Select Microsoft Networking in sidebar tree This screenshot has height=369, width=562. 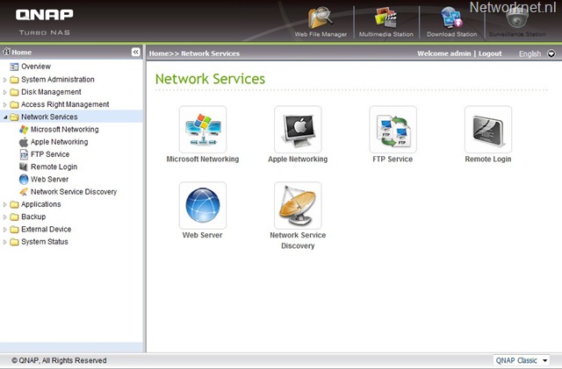pos(64,129)
